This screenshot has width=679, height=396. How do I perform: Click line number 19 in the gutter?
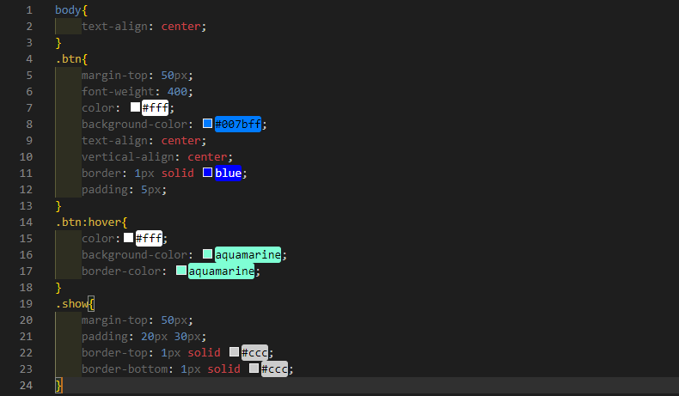coord(26,303)
